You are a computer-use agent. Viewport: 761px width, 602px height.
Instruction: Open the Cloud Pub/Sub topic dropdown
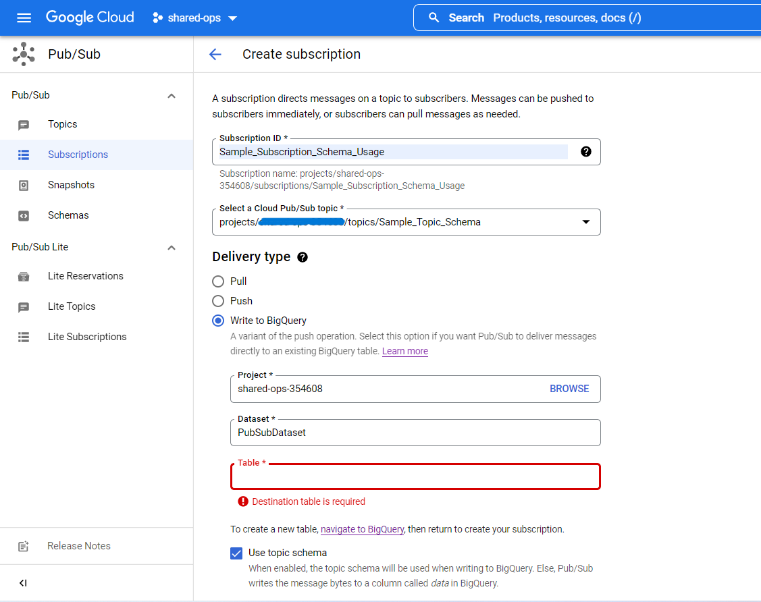coord(585,221)
